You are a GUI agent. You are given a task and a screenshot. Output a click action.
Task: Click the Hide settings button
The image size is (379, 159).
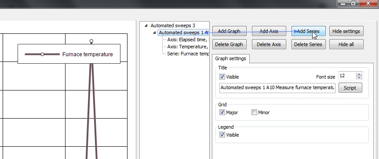coord(346,31)
